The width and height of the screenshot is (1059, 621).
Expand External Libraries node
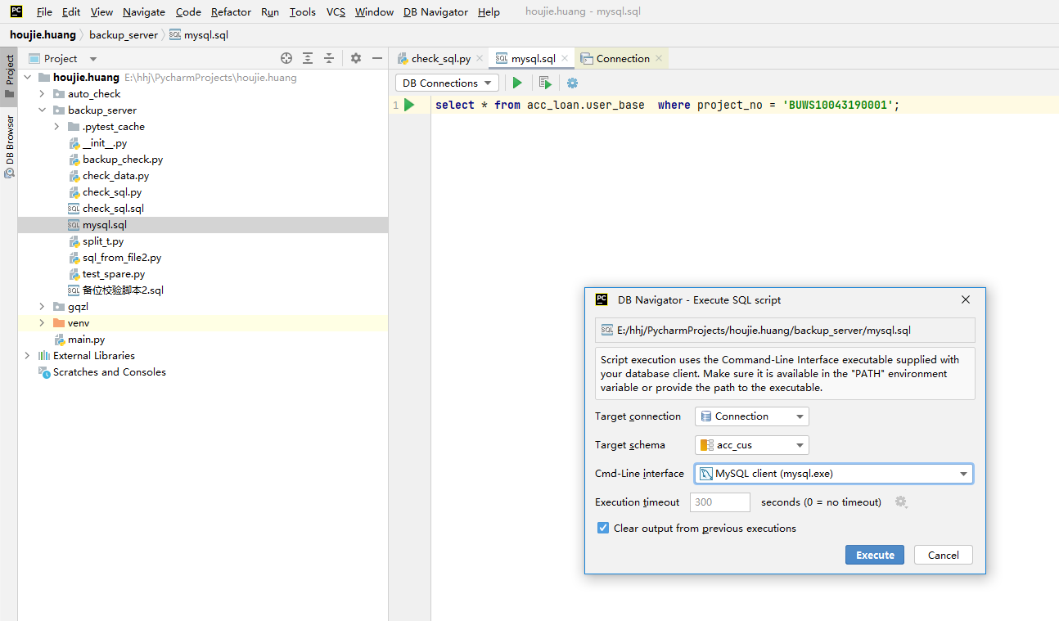click(27, 356)
